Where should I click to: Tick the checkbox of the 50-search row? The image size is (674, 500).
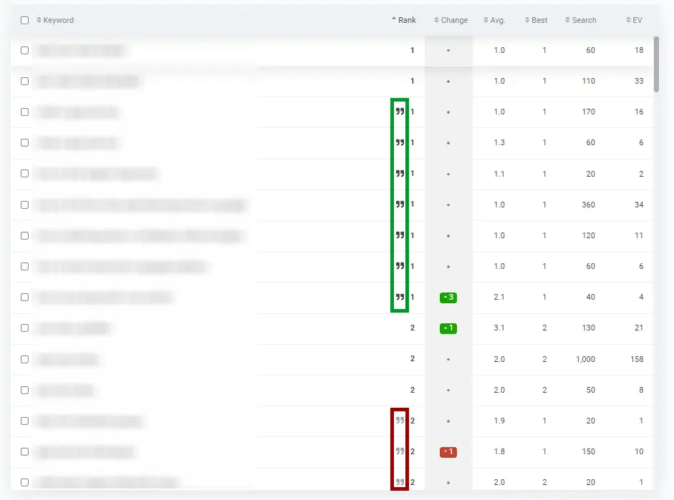25,390
